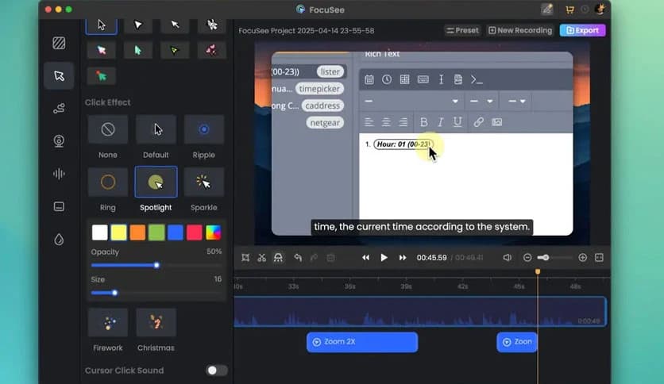Pick the blue color swatch
This screenshot has width=664, height=384.
pos(176,232)
